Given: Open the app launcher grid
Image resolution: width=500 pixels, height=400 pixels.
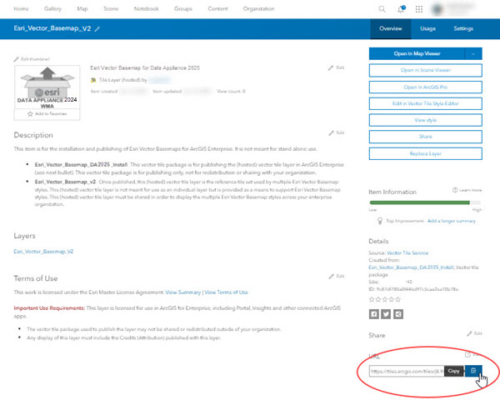Looking at the screenshot, I should tap(418, 9).
